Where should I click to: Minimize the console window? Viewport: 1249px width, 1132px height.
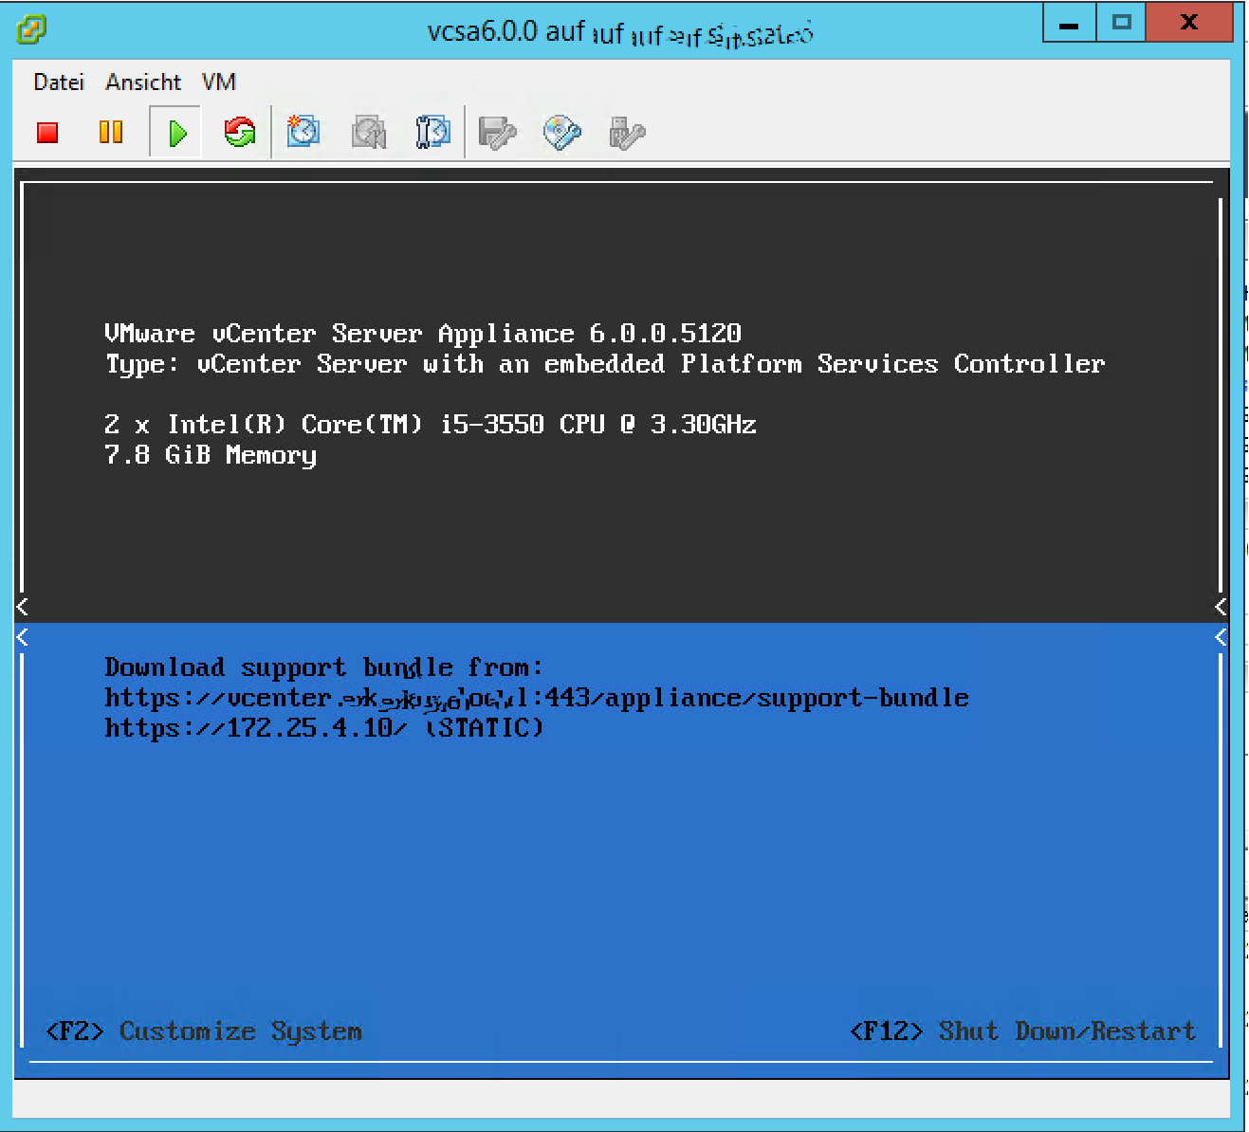click(1069, 23)
